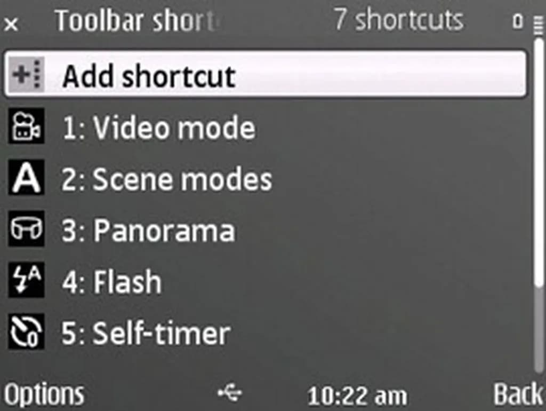The image size is (546, 411).
Task: Tap the battery indicator icon
Action: [536, 22]
